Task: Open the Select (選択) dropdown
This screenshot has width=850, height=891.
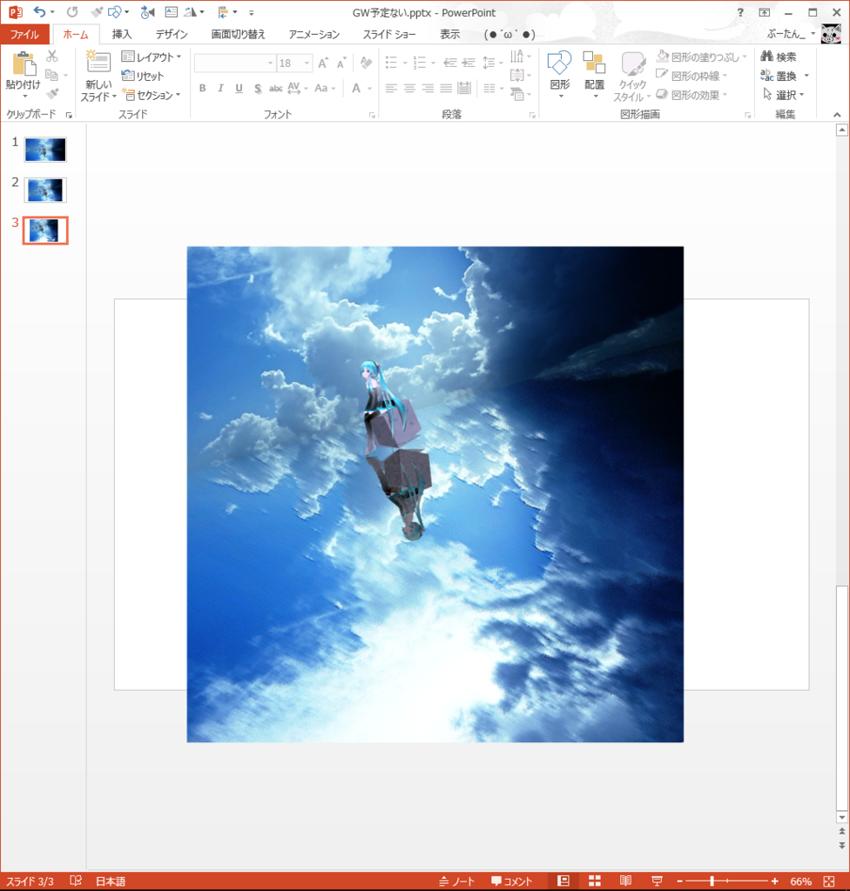Action: (783, 94)
